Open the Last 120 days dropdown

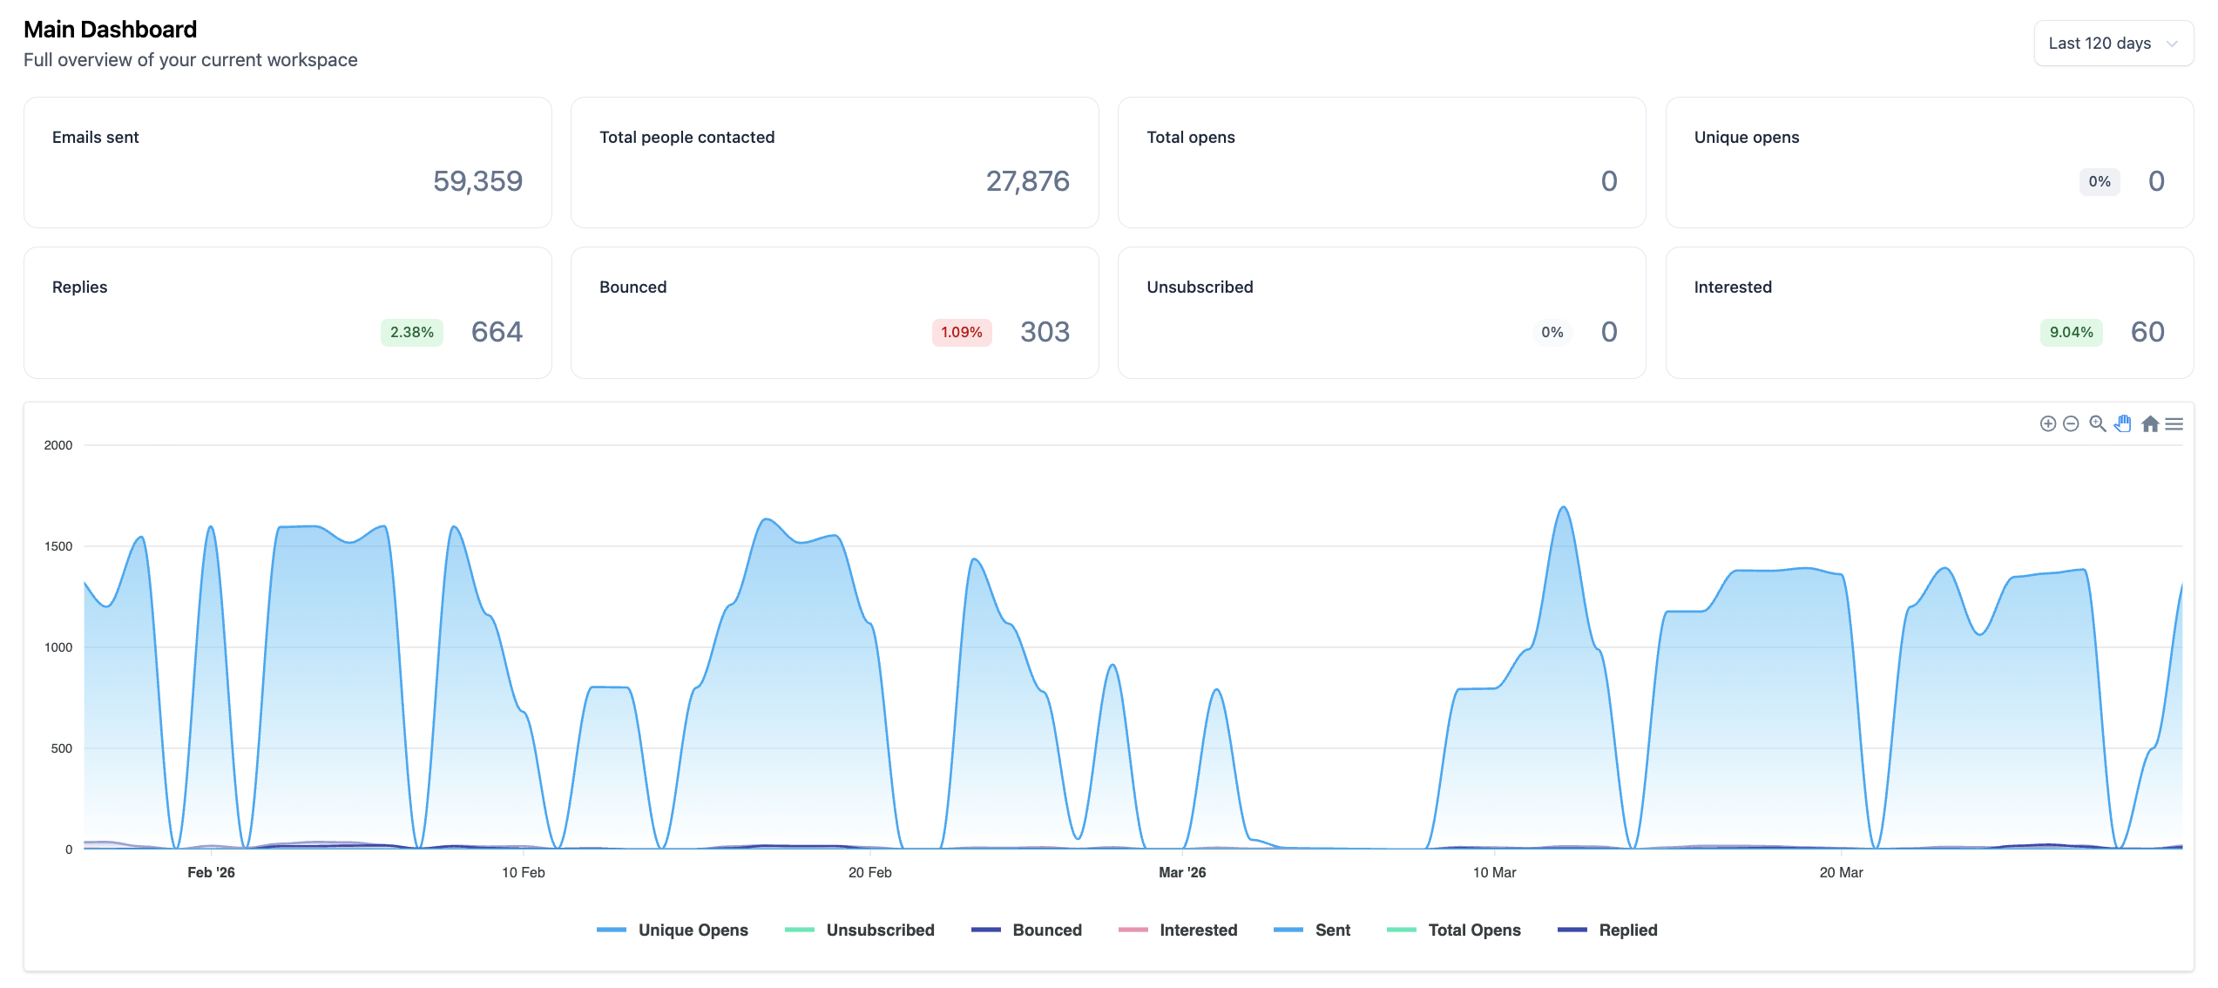2113,44
